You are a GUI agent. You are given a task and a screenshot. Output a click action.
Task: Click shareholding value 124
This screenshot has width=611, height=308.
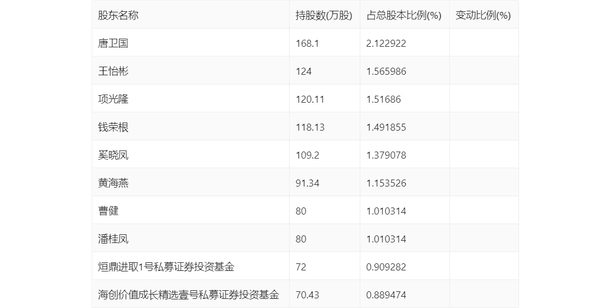303,71
